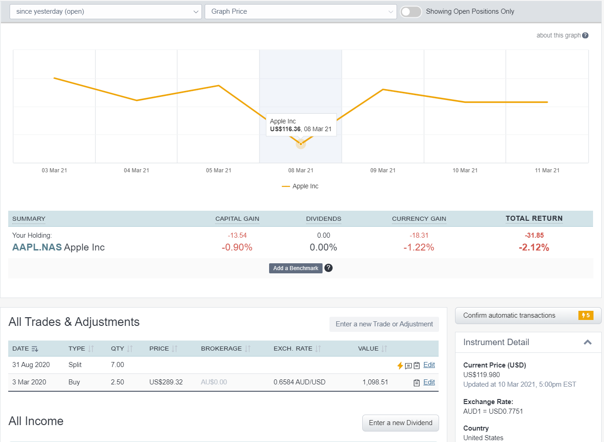Screen dimensions: 604x442
Task: Collapse the Instrument Detail panel
Action: (588, 342)
